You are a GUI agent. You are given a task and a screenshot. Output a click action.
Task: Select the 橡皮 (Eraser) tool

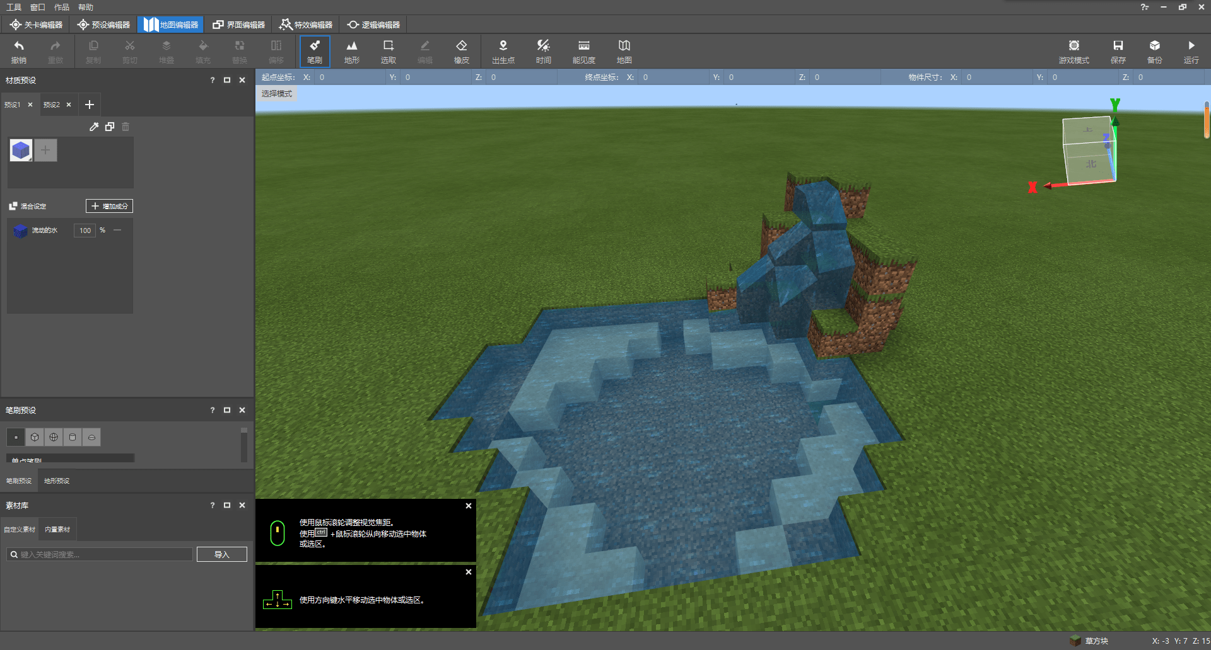tap(462, 52)
